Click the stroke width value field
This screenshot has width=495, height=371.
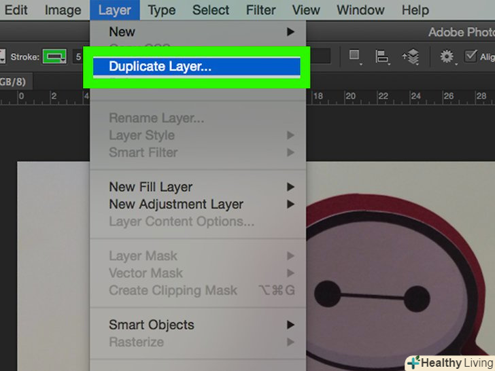[78, 57]
